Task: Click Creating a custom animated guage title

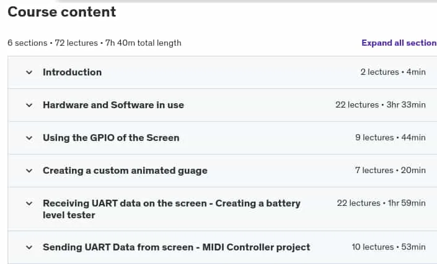Action: 125,171
